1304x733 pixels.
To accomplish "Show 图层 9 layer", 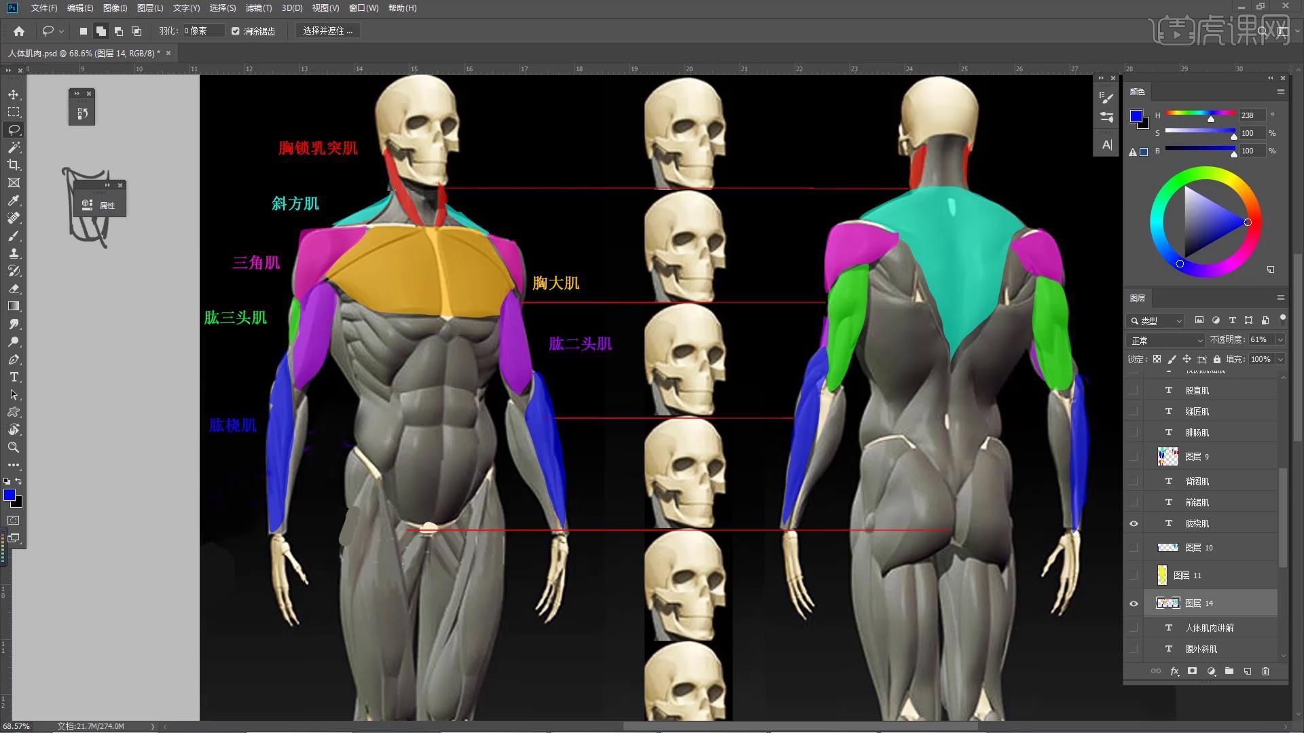I will [1134, 457].
